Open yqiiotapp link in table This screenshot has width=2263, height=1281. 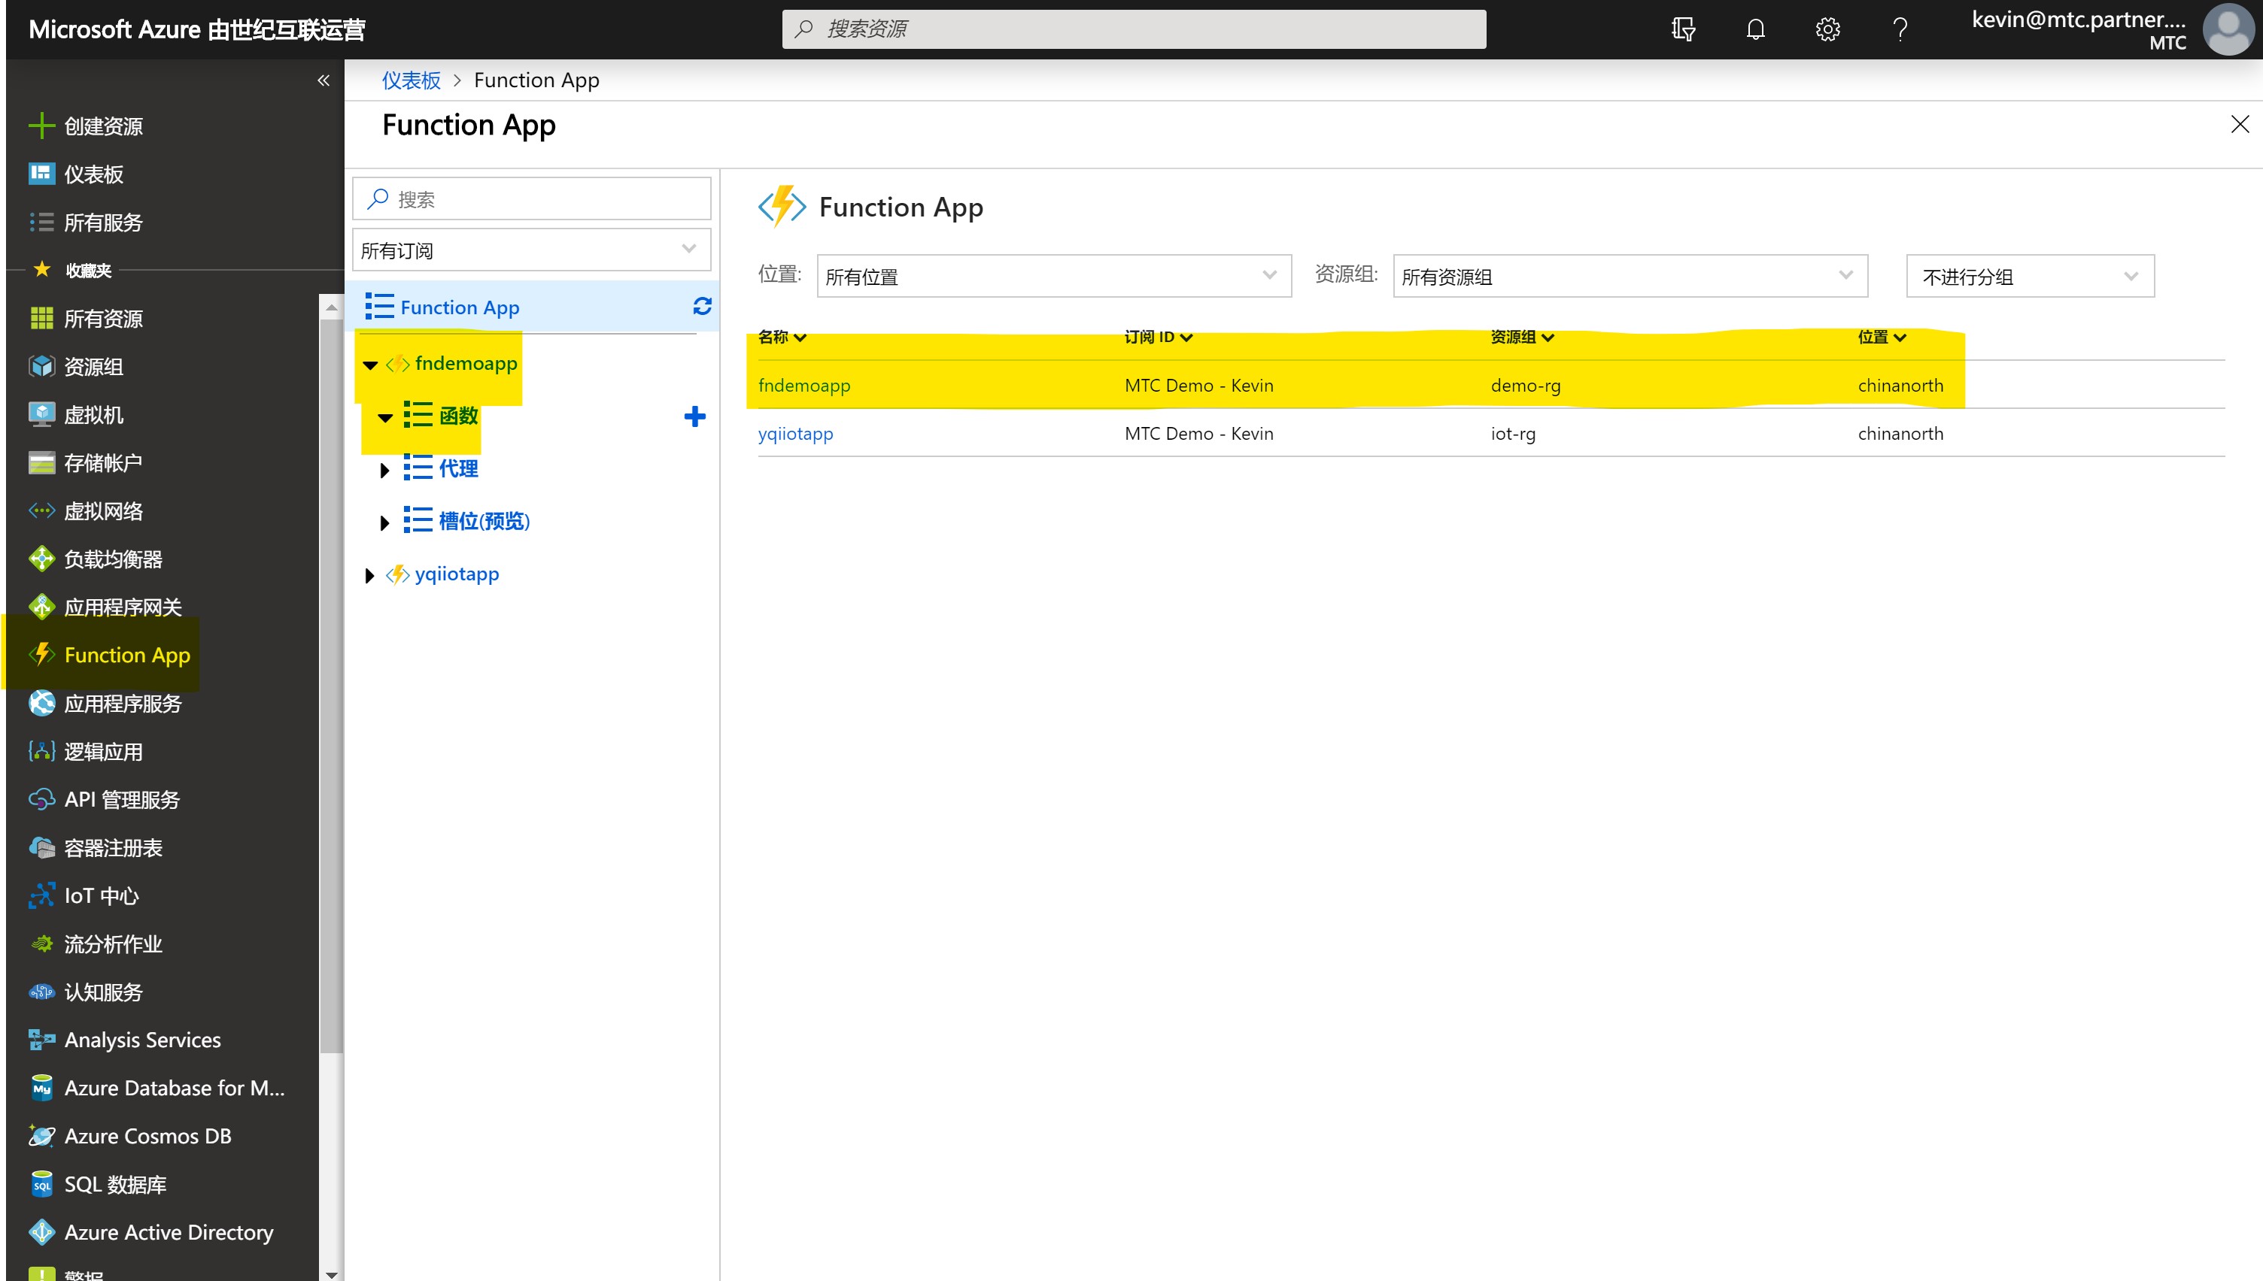[794, 434]
